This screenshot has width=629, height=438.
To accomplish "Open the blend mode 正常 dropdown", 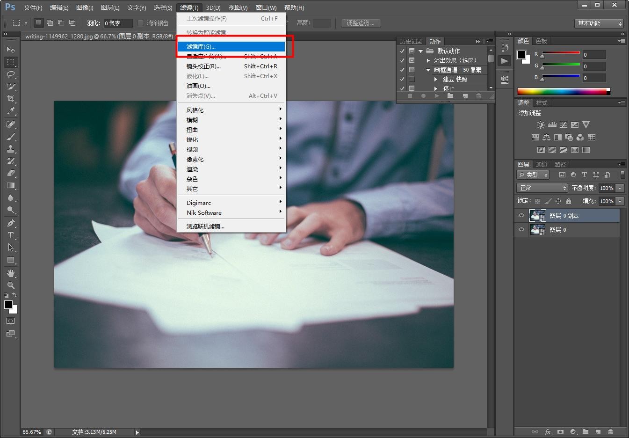I will [542, 188].
